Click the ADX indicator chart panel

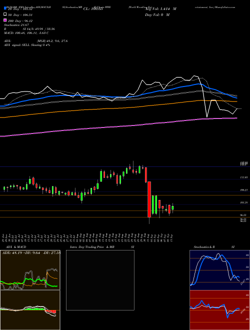(30, 270)
